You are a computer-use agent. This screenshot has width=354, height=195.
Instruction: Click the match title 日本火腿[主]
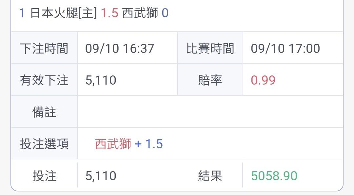[x=64, y=13]
